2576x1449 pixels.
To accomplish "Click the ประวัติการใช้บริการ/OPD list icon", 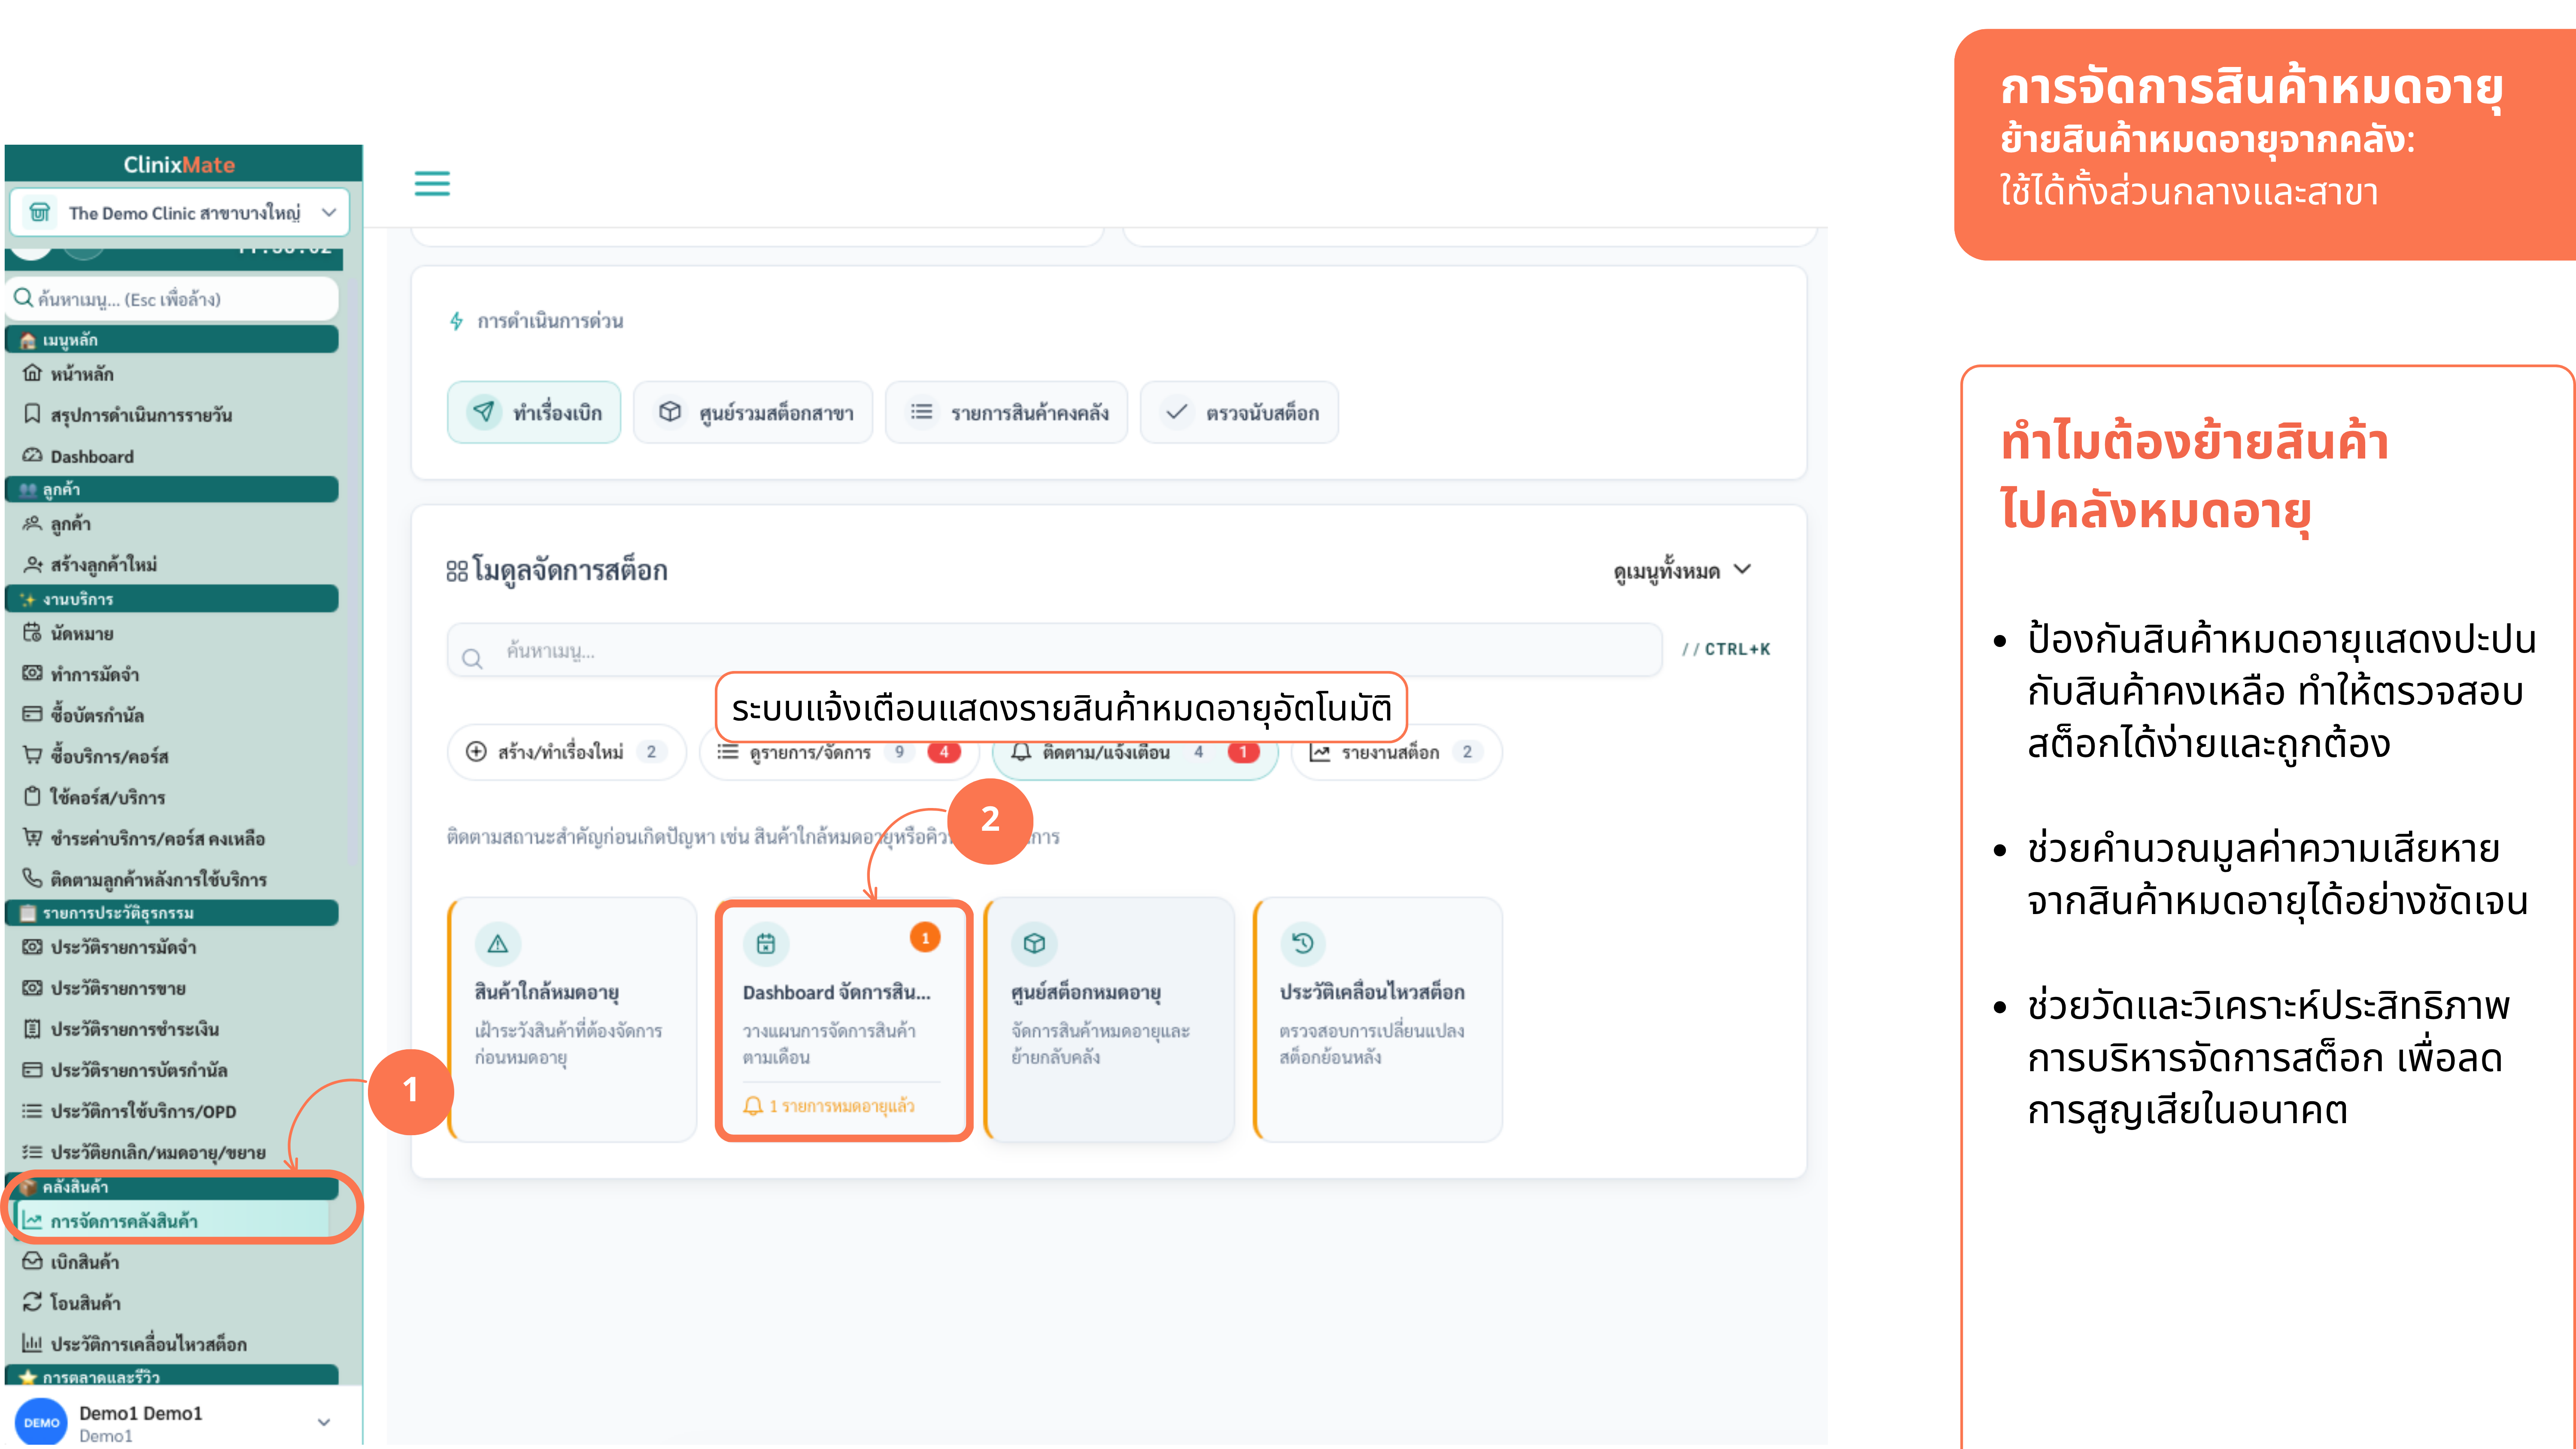I will point(32,1111).
